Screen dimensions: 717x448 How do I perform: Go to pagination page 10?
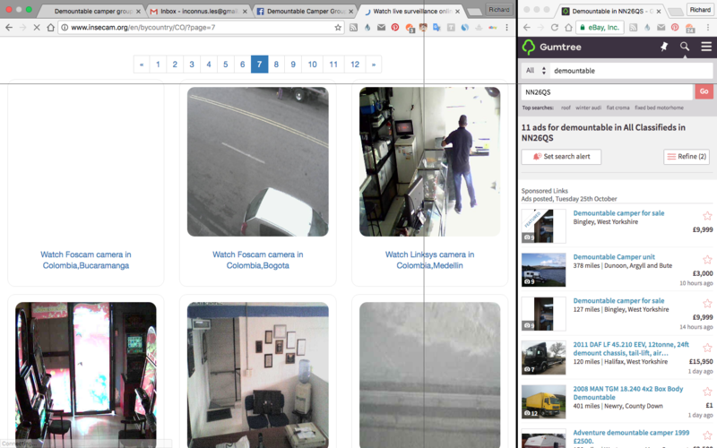[312, 65]
